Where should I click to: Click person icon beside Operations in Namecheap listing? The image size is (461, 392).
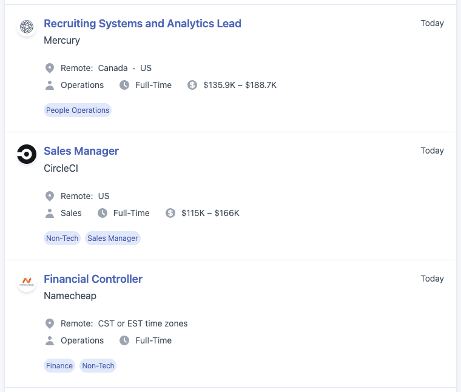tap(50, 340)
